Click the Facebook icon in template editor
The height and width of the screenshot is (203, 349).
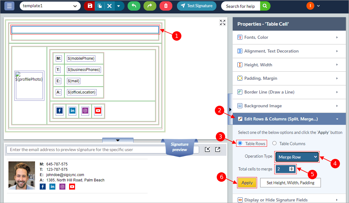tap(59, 111)
